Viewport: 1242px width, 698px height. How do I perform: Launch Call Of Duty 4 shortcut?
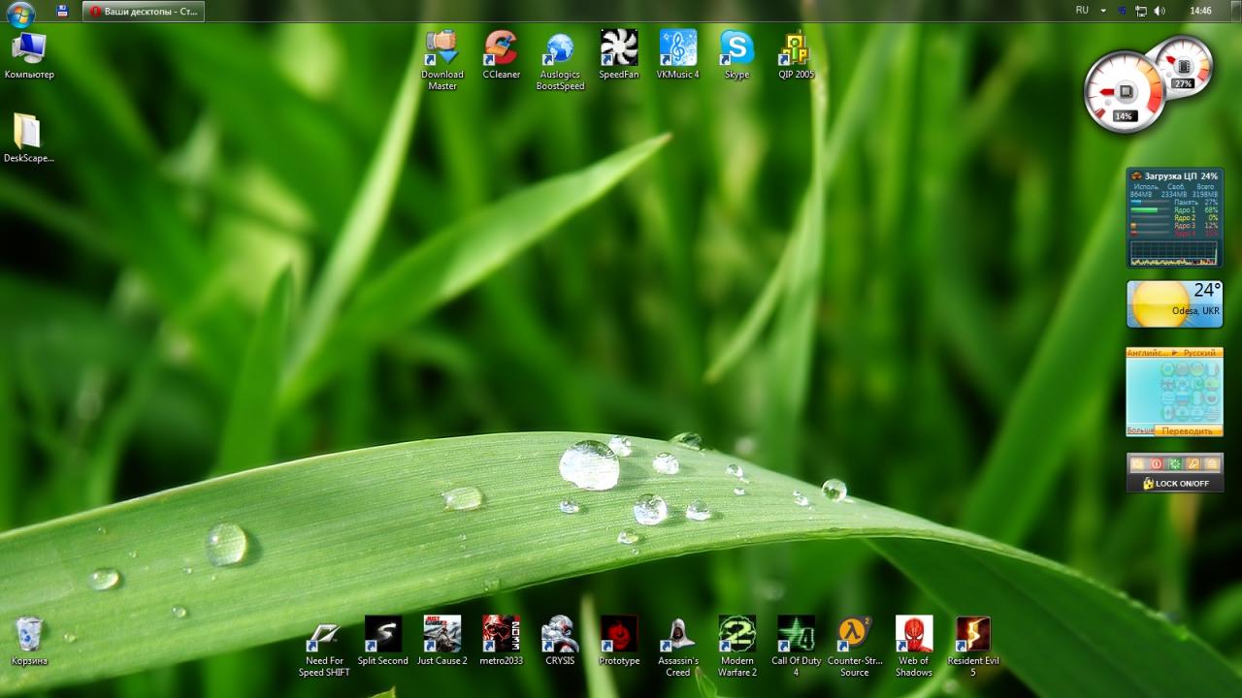tap(797, 647)
